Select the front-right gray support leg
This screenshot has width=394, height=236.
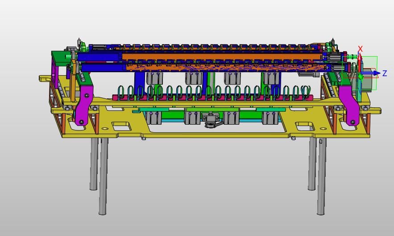(x=321, y=176)
